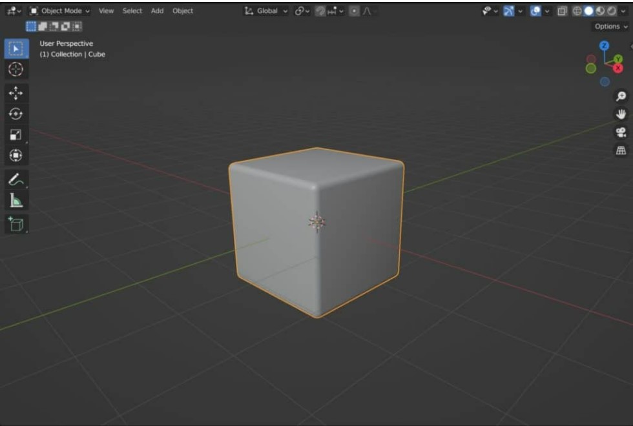Select the Rotate tool
This screenshot has height=426, width=633.
coord(16,114)
